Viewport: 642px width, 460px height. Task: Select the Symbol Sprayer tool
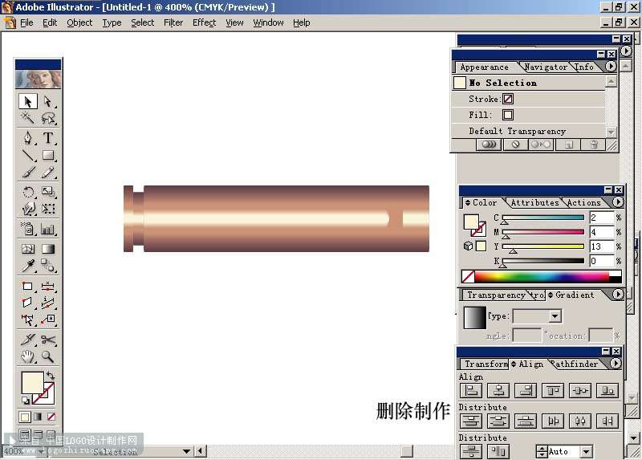click(28, 229)
